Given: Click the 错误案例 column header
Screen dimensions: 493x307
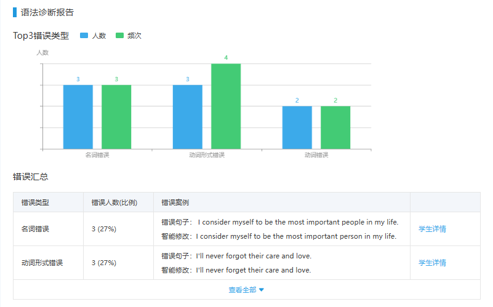Looking at the screenshot, I should 175,202.
